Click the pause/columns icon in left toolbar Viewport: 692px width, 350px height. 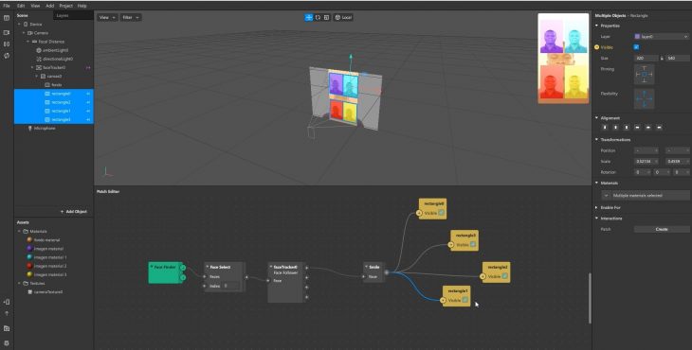coord(7,44)
